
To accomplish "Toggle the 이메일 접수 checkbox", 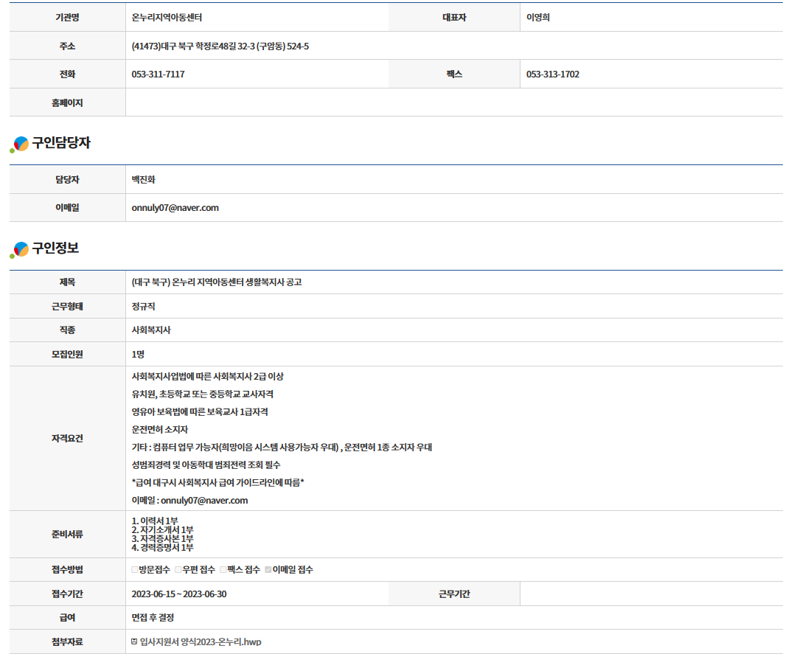I will pos(268,570).
